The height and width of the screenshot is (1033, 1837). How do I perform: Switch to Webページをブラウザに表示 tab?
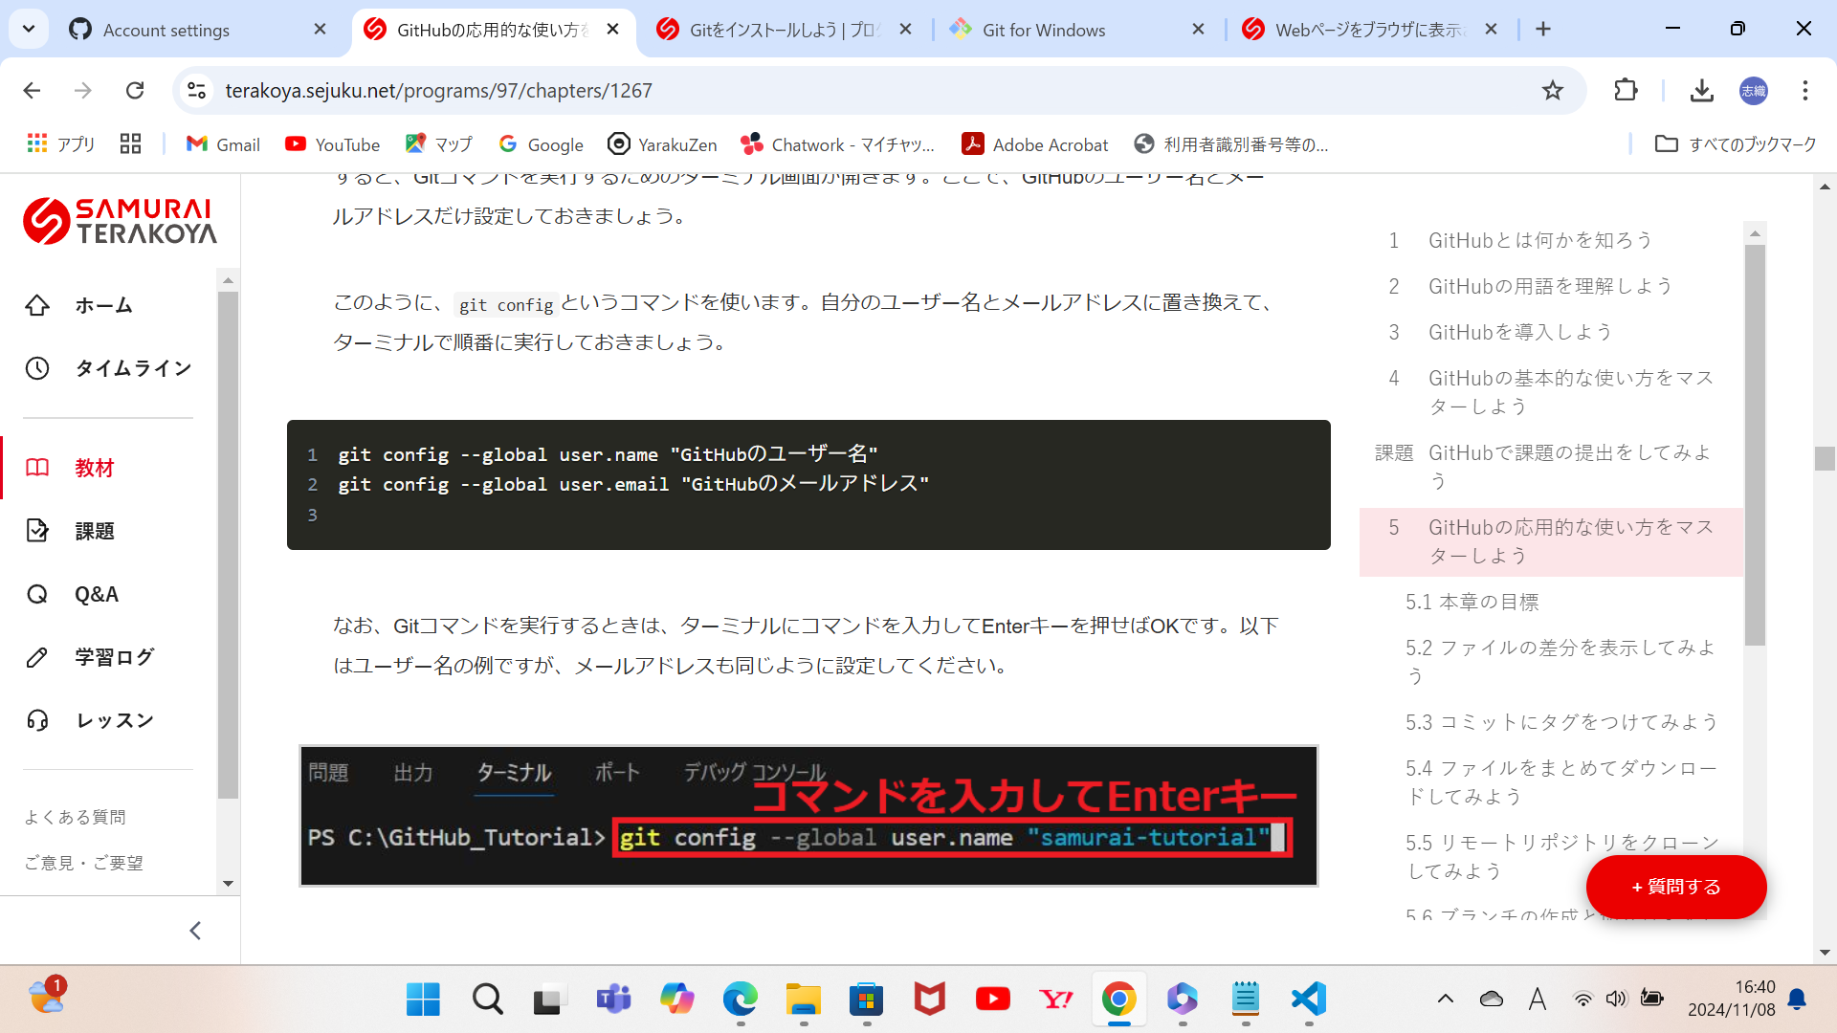click(1370, 30)
